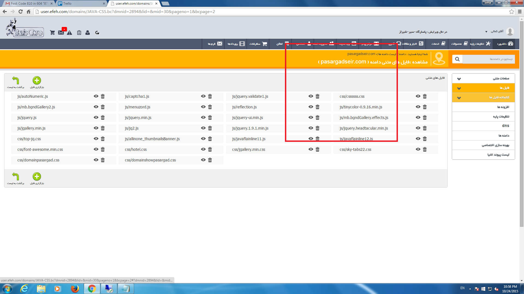Click the warning triangle alert icon
The height and width of the screenshot is (294, 524).
coord(70,33)
